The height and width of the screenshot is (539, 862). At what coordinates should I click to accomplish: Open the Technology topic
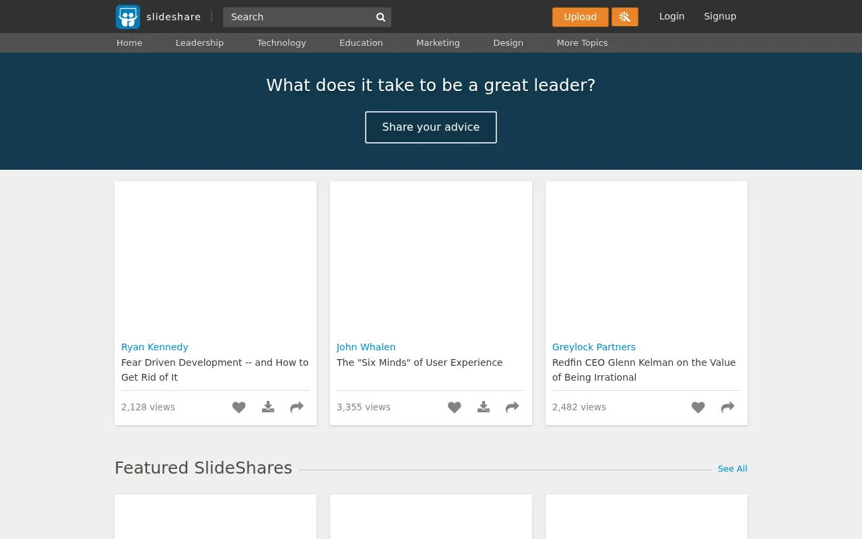click(x=281, y=42)
